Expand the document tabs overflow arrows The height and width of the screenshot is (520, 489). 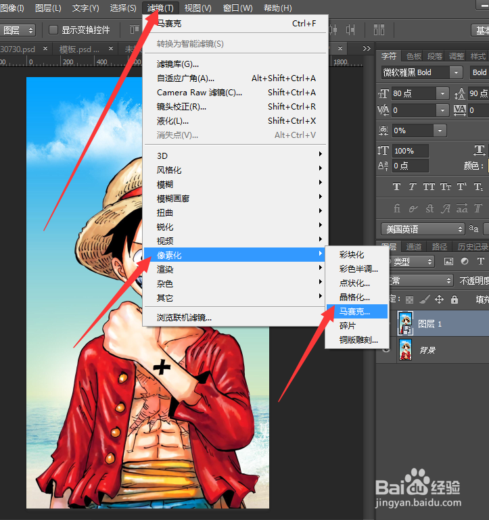(367, 49)
